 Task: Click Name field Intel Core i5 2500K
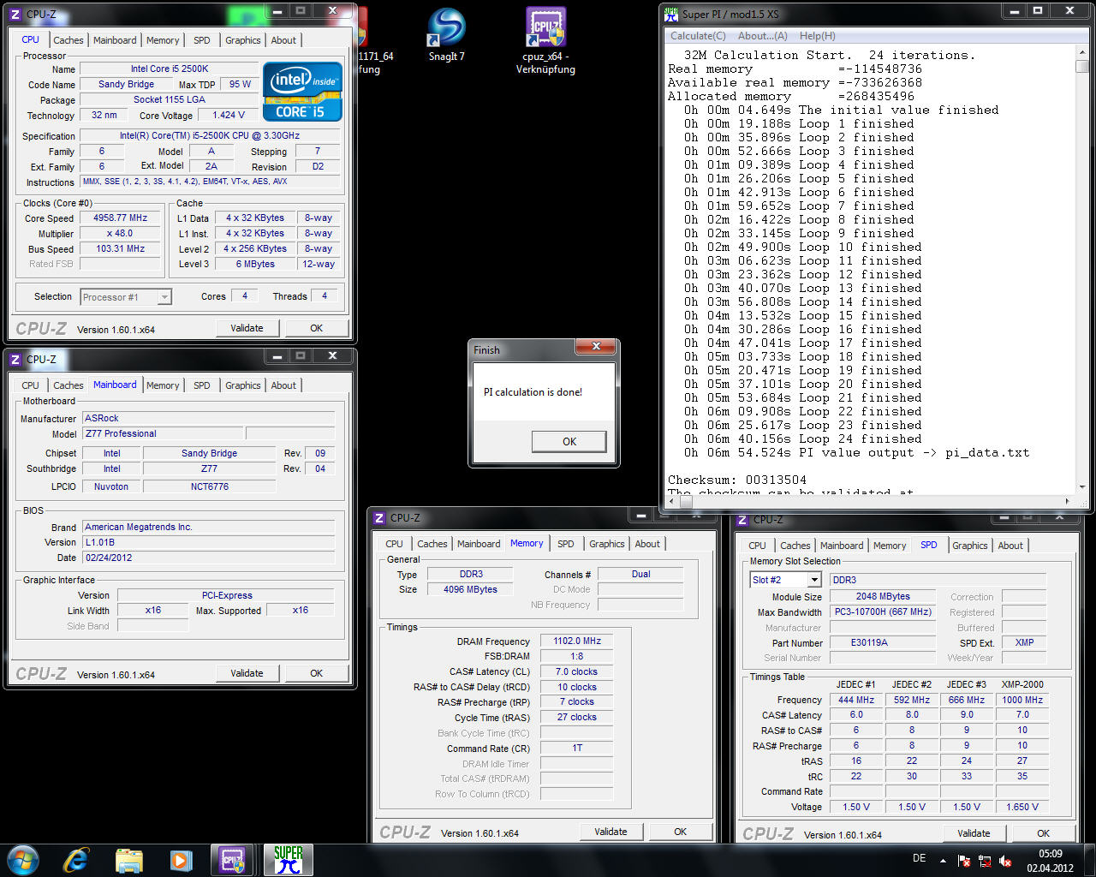170,69
